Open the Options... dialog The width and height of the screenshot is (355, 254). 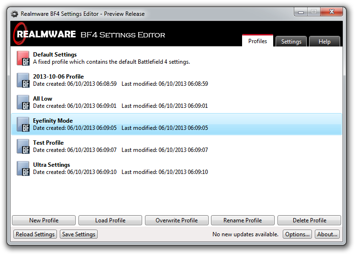click(297, 234)
